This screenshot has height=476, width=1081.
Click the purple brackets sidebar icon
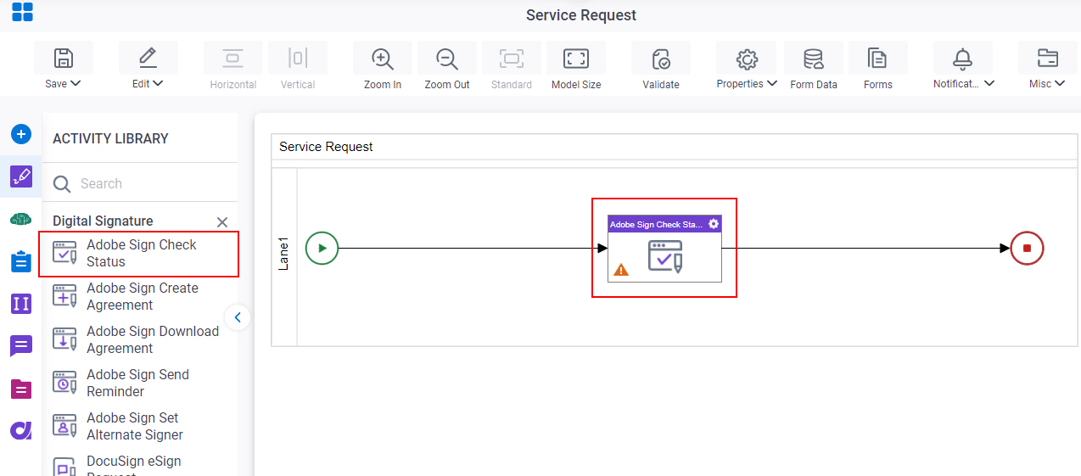[21, 303]
